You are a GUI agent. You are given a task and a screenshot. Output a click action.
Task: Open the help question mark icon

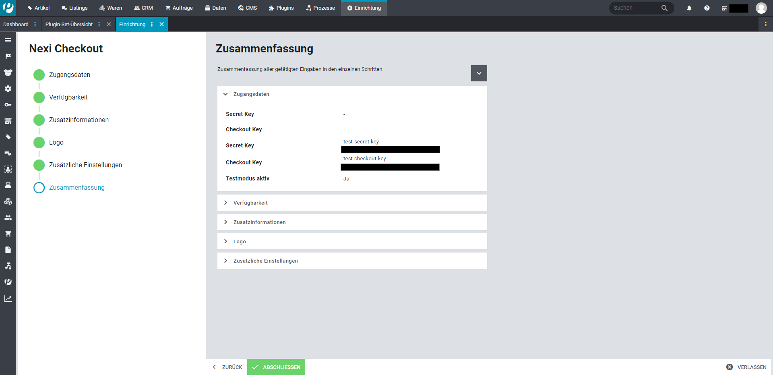pos(707,8)
